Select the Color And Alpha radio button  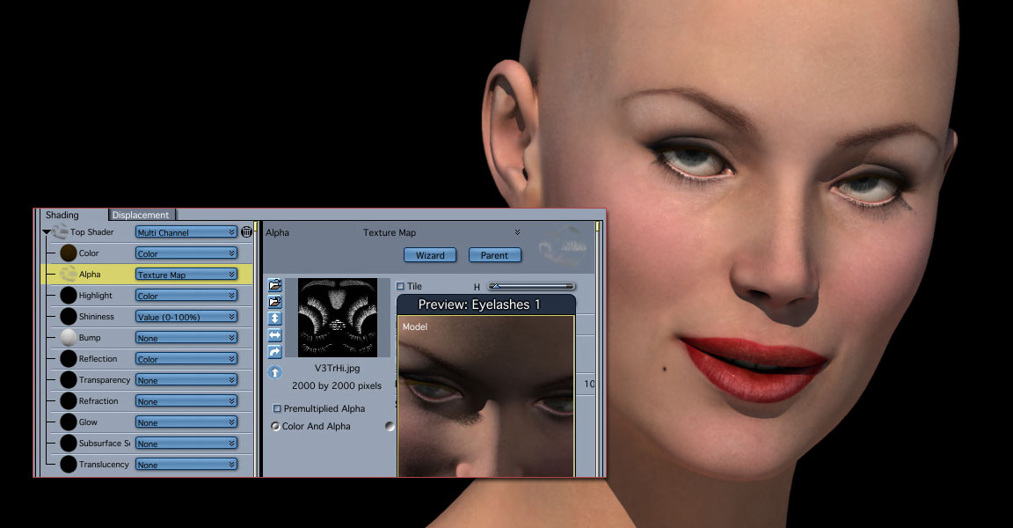click(x=275, y=426)
